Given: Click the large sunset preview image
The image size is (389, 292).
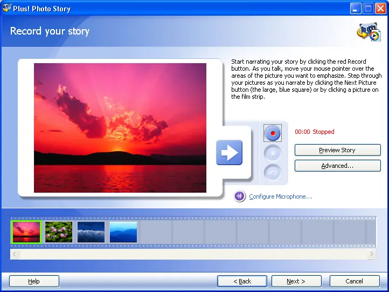Looking at the screenshot, I should tap(120, 128).
